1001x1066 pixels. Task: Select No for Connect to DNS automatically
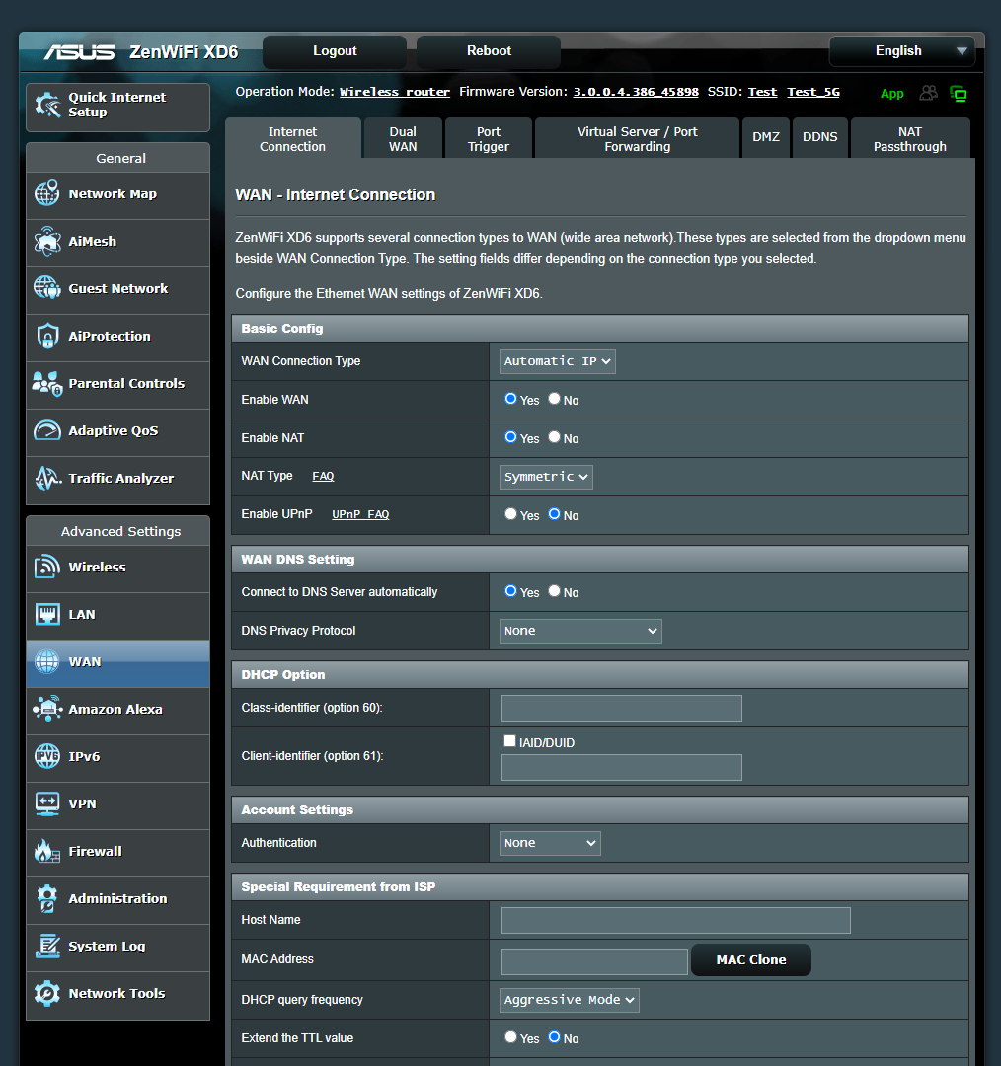point(554,591)
